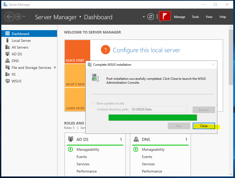Open Services in the DNS tile

tap(148, 164)
